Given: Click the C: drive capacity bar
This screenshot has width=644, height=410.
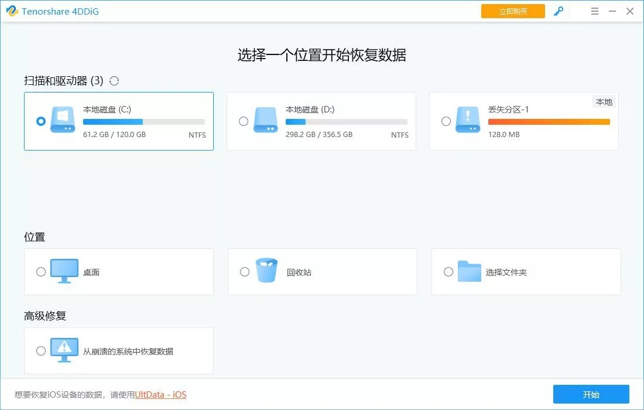Looking at the screenshot, I should coord(145,122).
